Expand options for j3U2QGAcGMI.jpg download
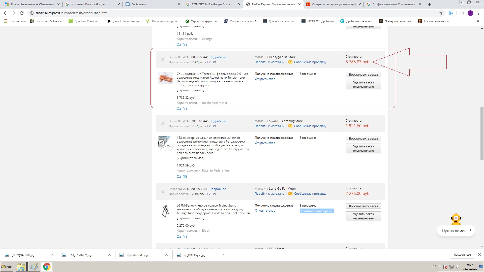Image resolution: width=484 pixels, height=272 pixels. click(x=52, y=255)
